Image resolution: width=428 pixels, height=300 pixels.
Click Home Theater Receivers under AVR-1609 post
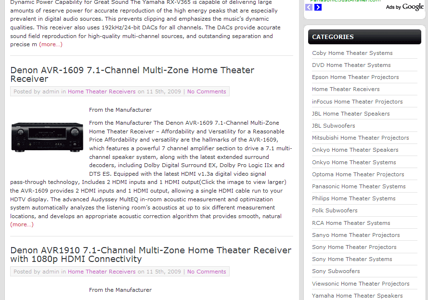click(102, 91)
